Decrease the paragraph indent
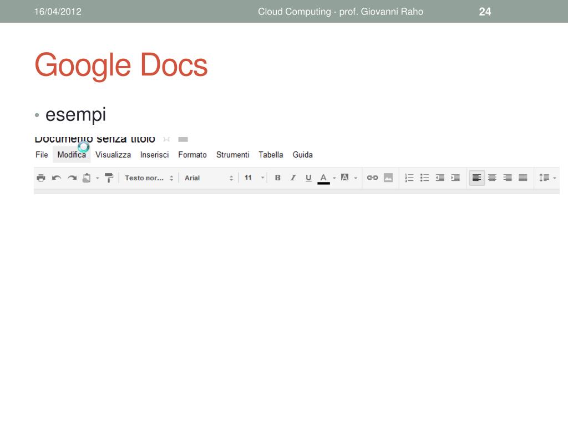 point(440,178)
